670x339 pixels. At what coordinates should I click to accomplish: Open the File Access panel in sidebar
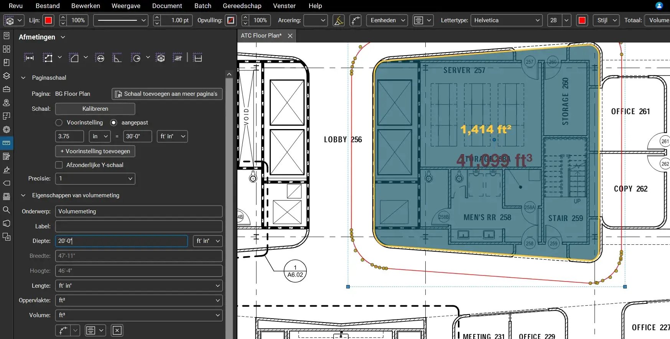pyautogui.click(x=7, y=36)
